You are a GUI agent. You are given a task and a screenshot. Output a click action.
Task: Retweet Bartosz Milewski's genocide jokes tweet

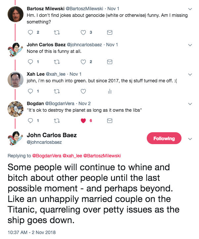click(x=57, y=32)
